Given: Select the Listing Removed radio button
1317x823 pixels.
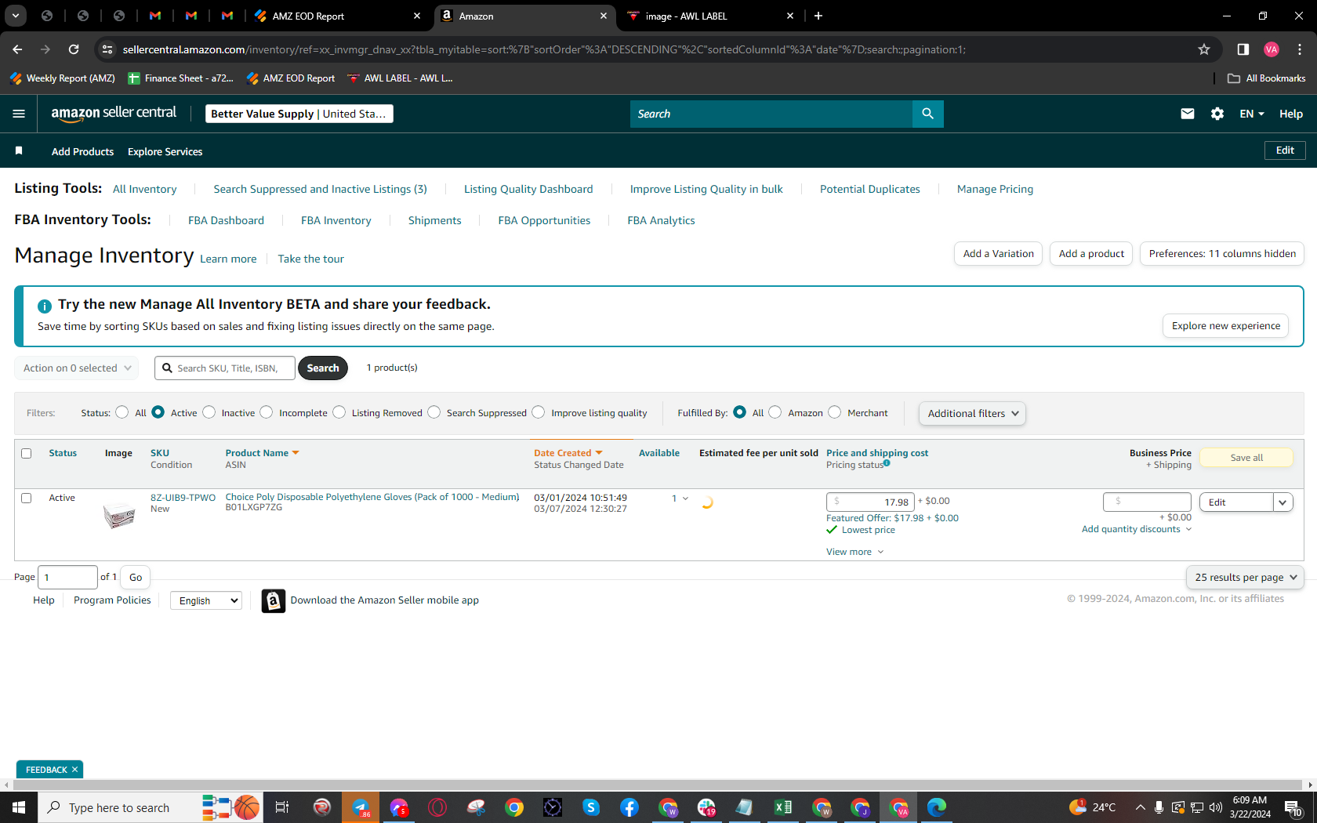Looking at the screenshot, I should [x=339, y=412].
